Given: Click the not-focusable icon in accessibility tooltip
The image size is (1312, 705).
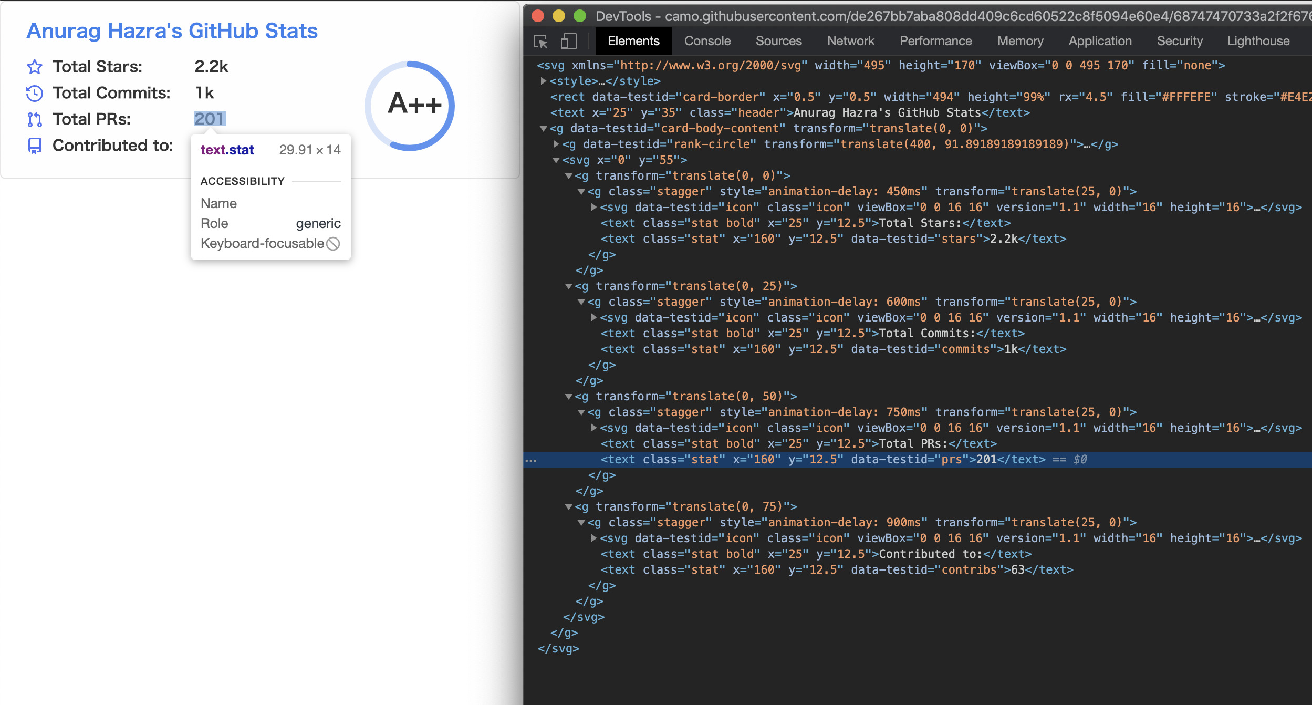Looking at the screenshot, I should (333, 244).
